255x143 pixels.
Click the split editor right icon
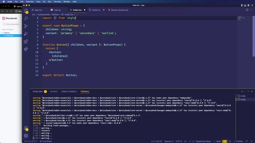[247, 10]
